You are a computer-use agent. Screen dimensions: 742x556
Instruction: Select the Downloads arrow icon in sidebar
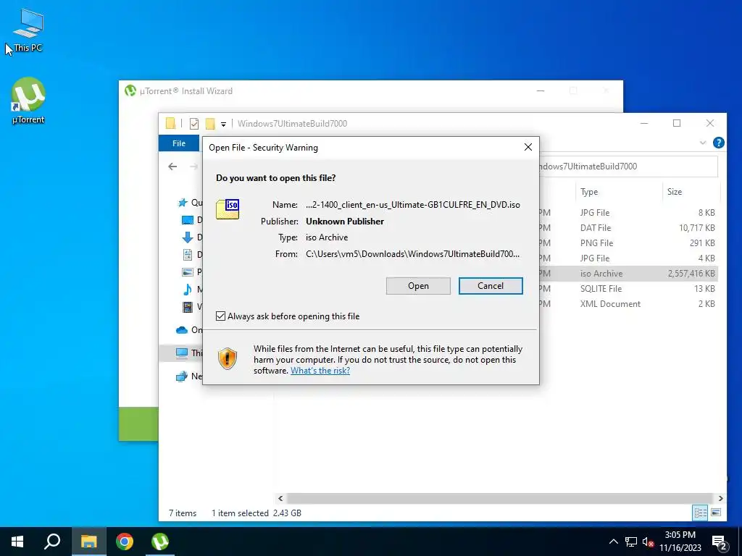(188, 237)
